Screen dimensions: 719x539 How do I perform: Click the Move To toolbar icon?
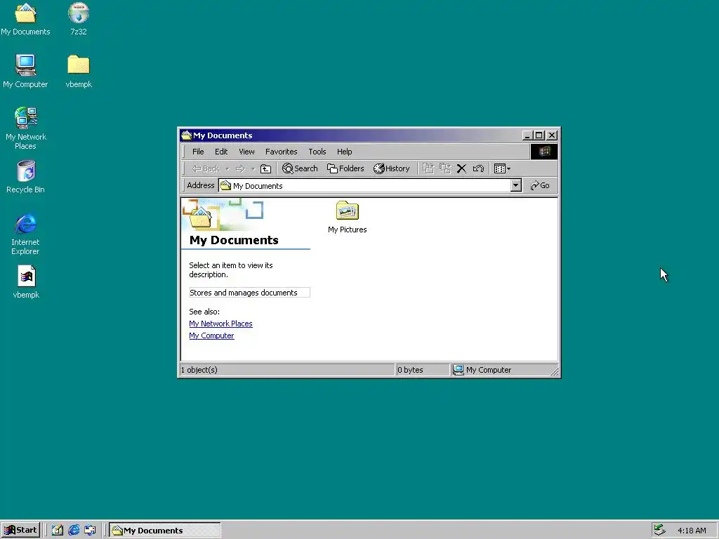428,168
